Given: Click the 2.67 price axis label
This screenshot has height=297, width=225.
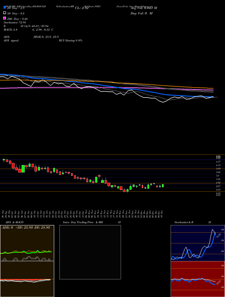Looking at the screenshot, I should (x=218, y=186).
